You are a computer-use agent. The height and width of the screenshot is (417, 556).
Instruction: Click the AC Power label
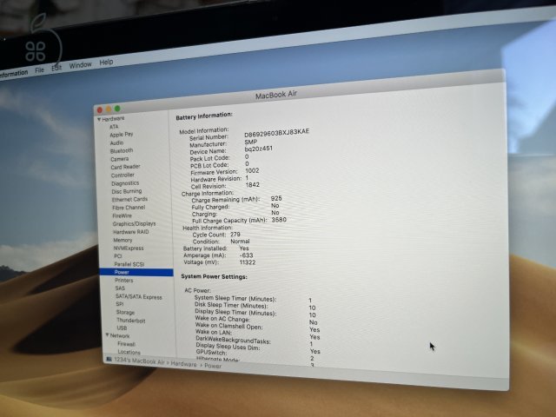click(197, 290)
